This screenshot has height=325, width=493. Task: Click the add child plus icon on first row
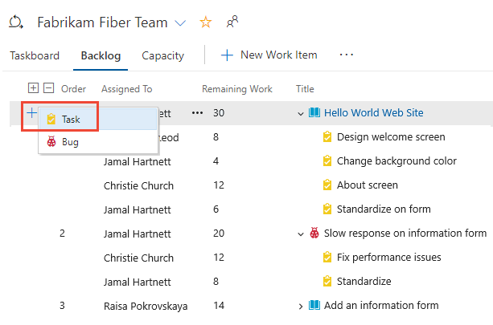[x=31, y=113]
